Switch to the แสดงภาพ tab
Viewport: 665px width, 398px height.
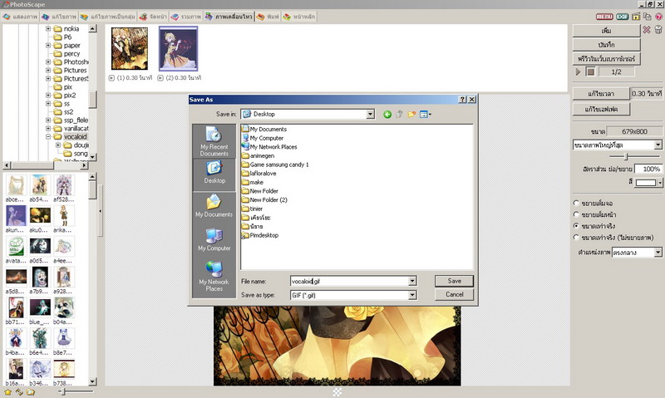point(20,17)
